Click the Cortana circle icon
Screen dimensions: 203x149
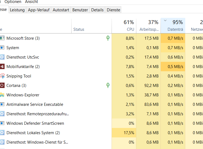point(2,85)
